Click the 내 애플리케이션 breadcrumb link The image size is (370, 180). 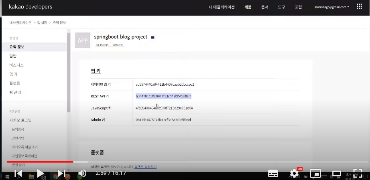click(20, 22)
